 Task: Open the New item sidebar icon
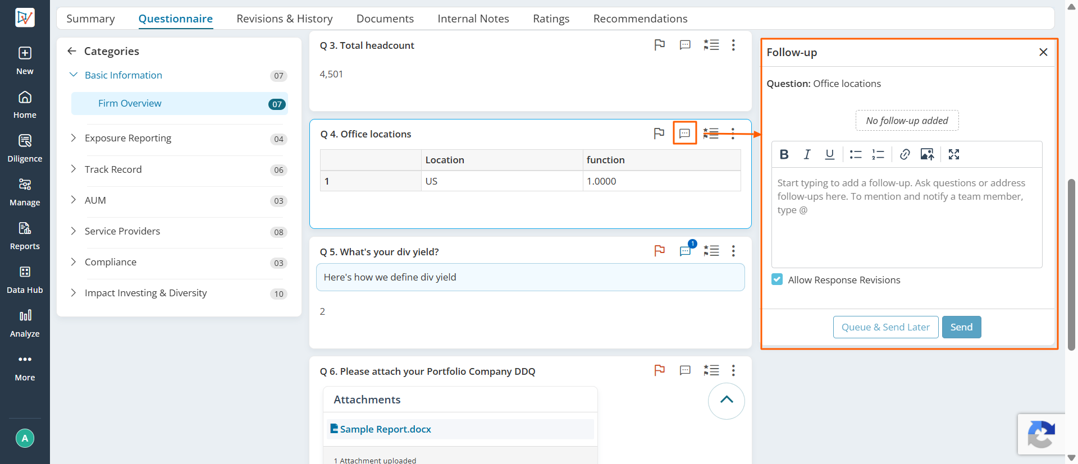[x=25, y=61]
